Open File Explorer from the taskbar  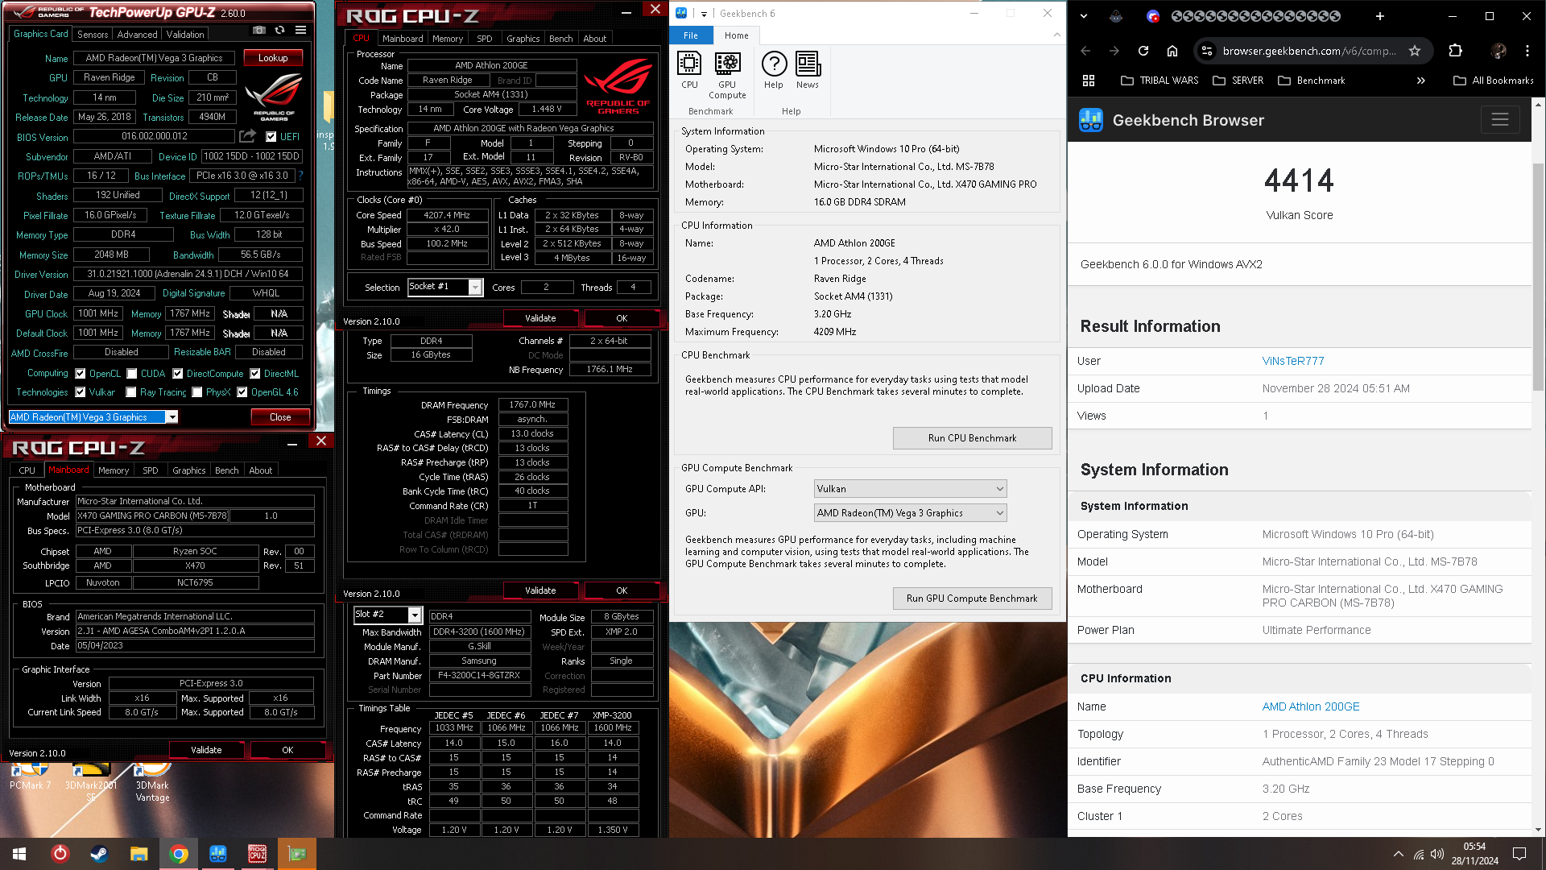click(138, 854)
